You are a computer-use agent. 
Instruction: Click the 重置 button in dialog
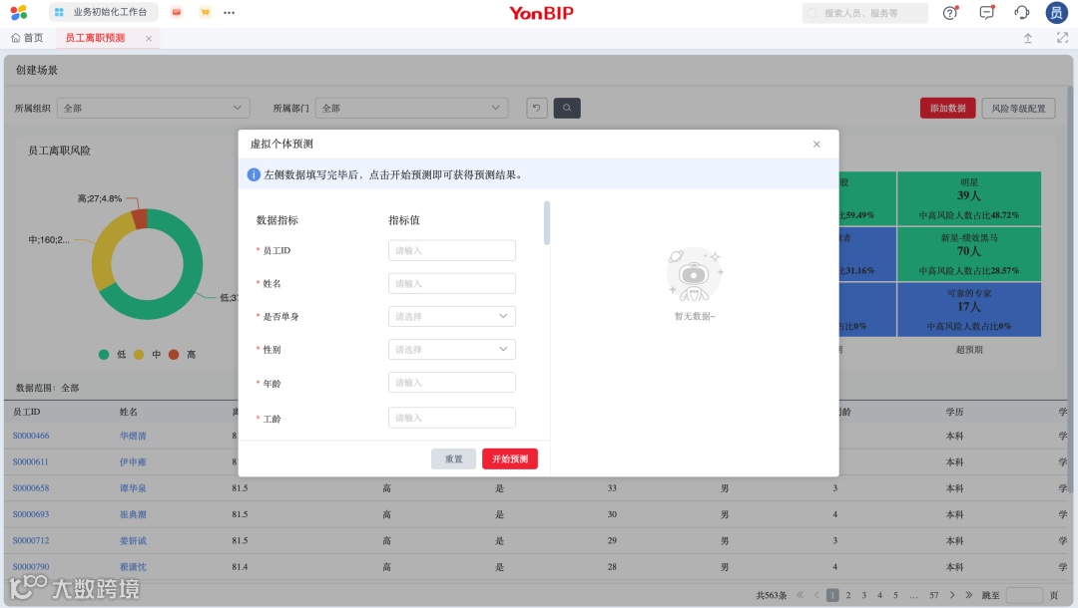[x=454, y=459]
